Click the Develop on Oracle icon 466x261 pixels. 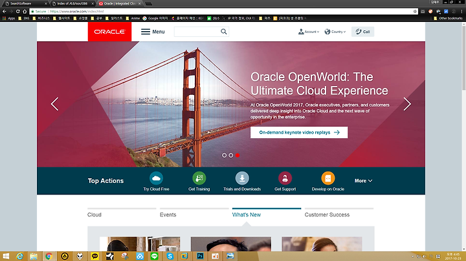pyautogui.click(x=328, y=178)
